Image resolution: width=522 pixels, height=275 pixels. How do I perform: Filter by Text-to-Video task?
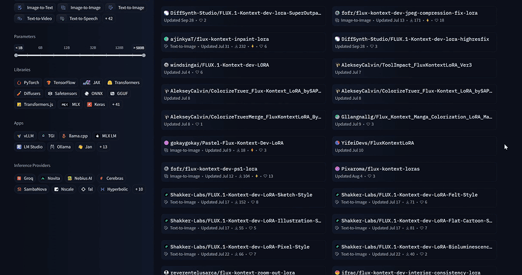[35, 18]
